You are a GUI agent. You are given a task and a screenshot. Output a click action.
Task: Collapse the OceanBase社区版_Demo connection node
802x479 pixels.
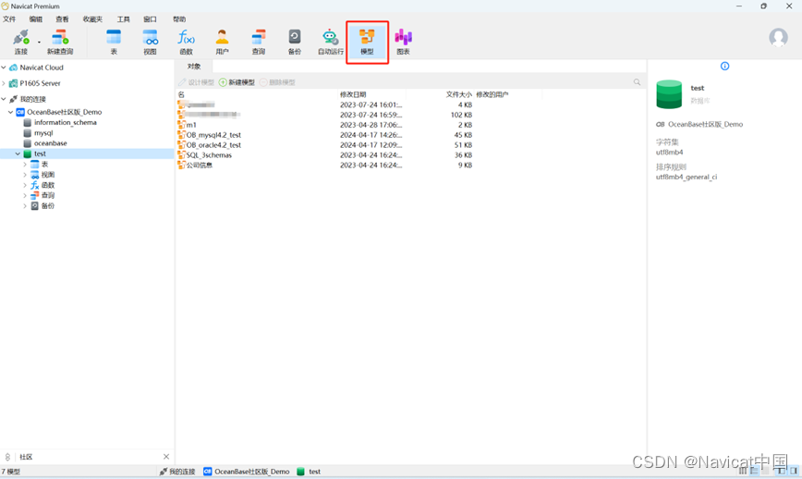[x=11, y=112]
